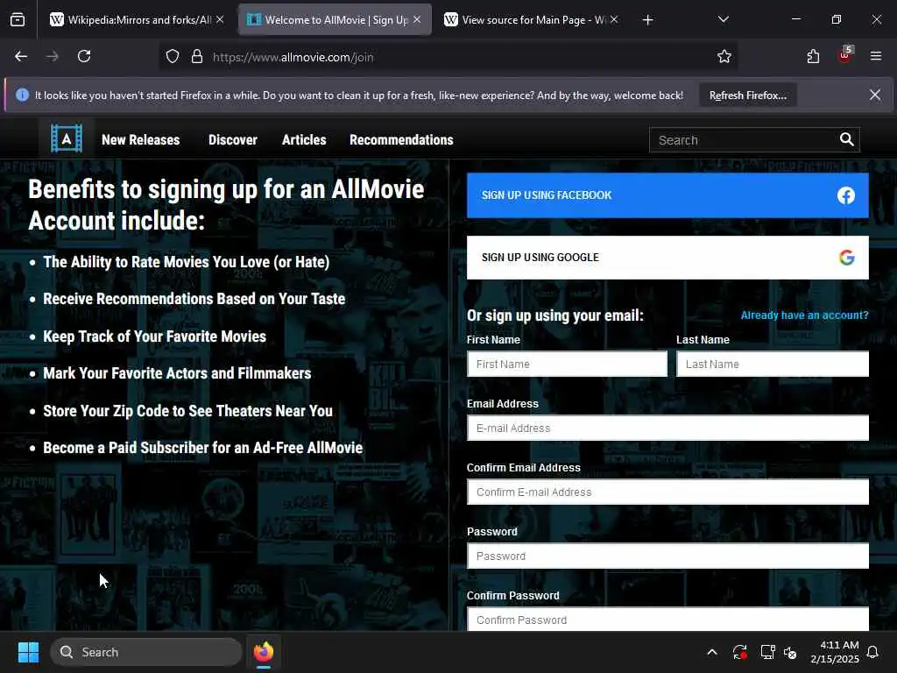Click the Already have an account link
Viewport: 897px width, 673px height.
804,315
